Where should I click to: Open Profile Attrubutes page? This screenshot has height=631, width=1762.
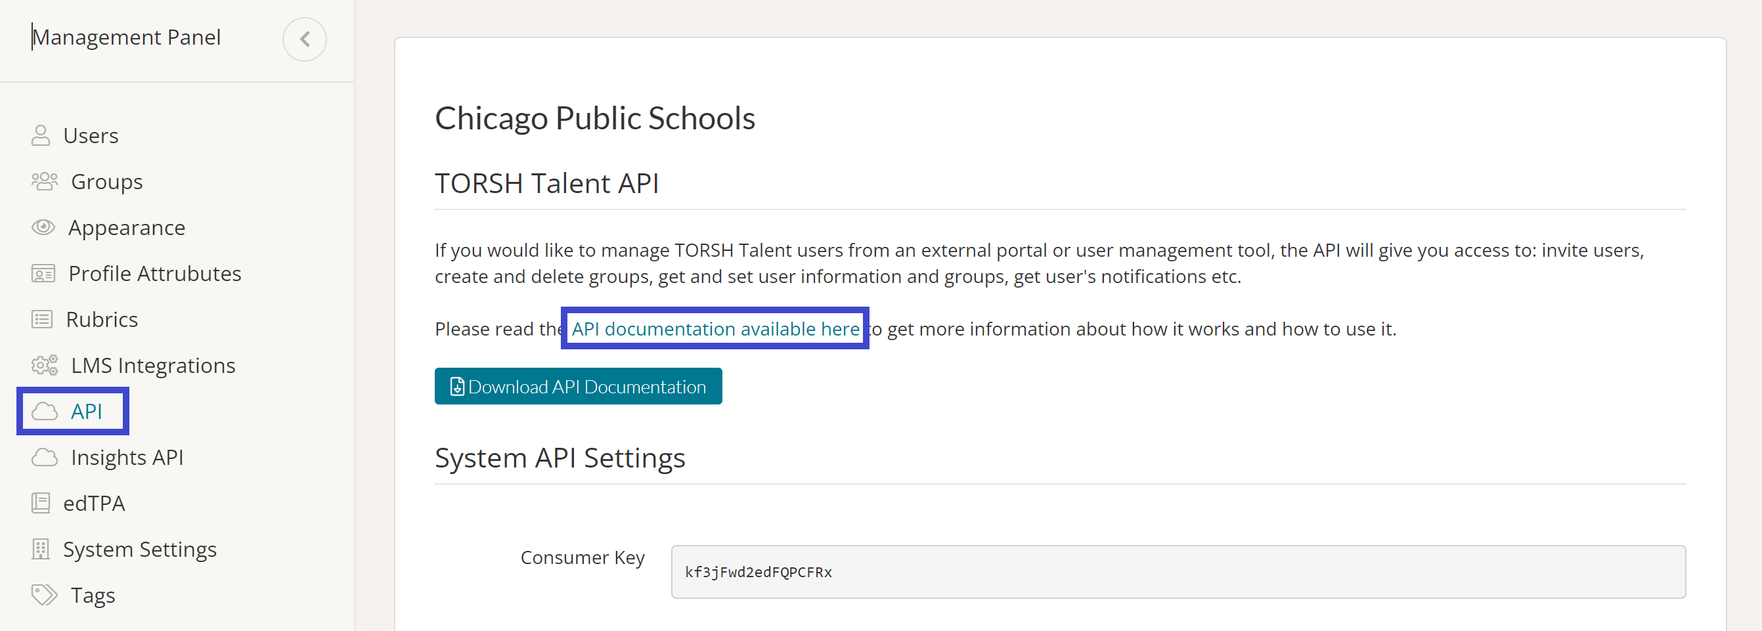pyautogui.click(x=154, y=273)
